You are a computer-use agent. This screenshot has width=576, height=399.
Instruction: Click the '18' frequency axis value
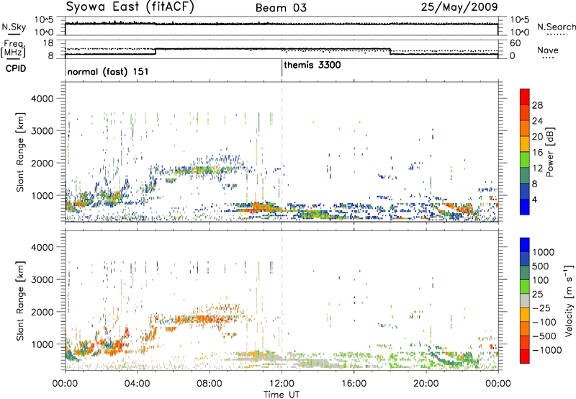point(48,43)
